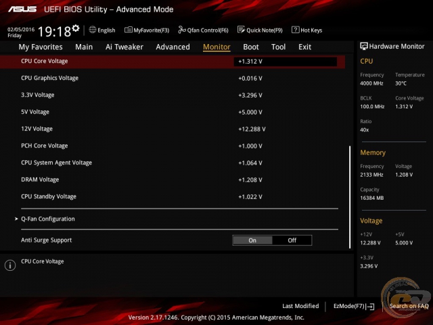Viewport: 433px width, 325px height.
Task: Click the MyFavorite folder icon
Action: (x=128, y=30)
